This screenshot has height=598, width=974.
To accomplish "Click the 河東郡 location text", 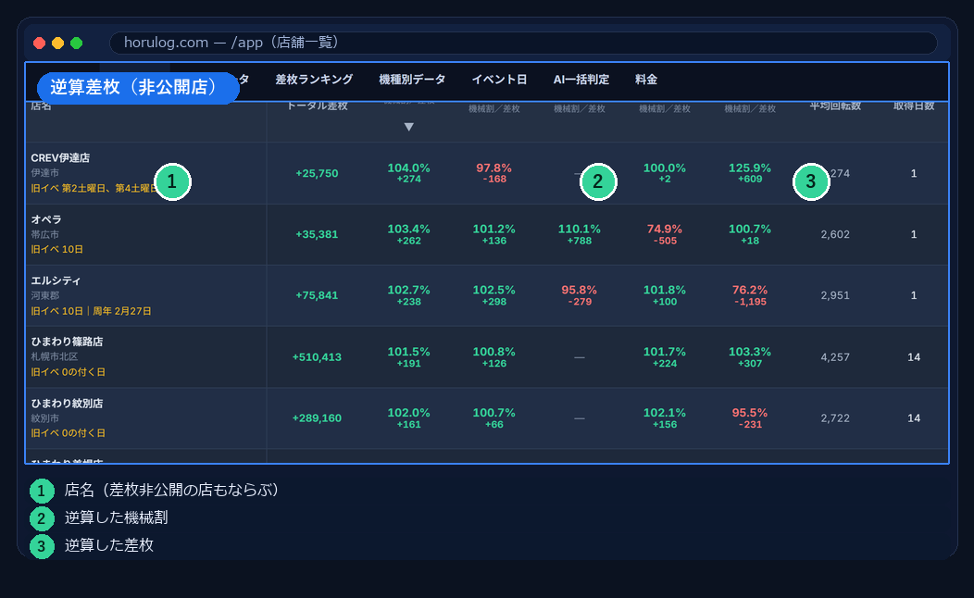I will (x=45, y=295).
